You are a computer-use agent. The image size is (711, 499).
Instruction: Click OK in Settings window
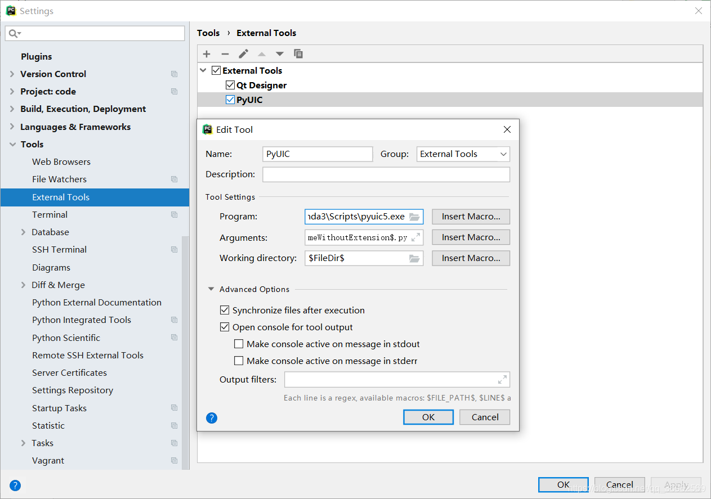564,484
